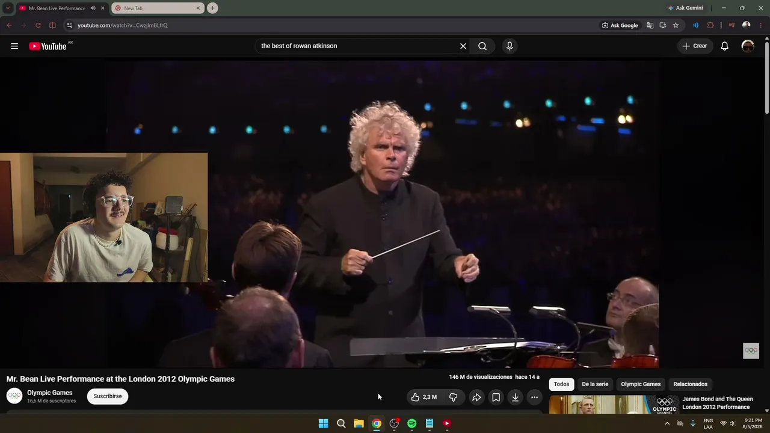
Task: Start voice search with the microphone
Action: coord(510,46)
